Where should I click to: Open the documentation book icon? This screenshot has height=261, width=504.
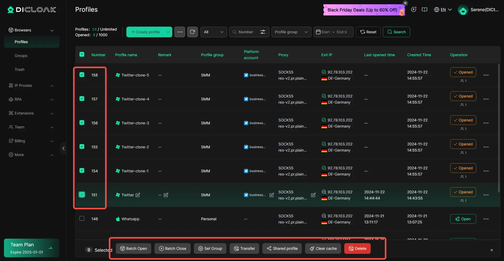(425, 10)
